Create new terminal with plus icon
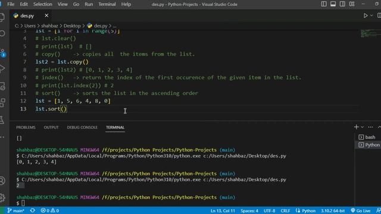 (x=356, y=127)
